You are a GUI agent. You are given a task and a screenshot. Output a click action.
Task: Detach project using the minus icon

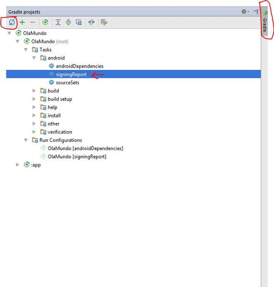(33, 23)
